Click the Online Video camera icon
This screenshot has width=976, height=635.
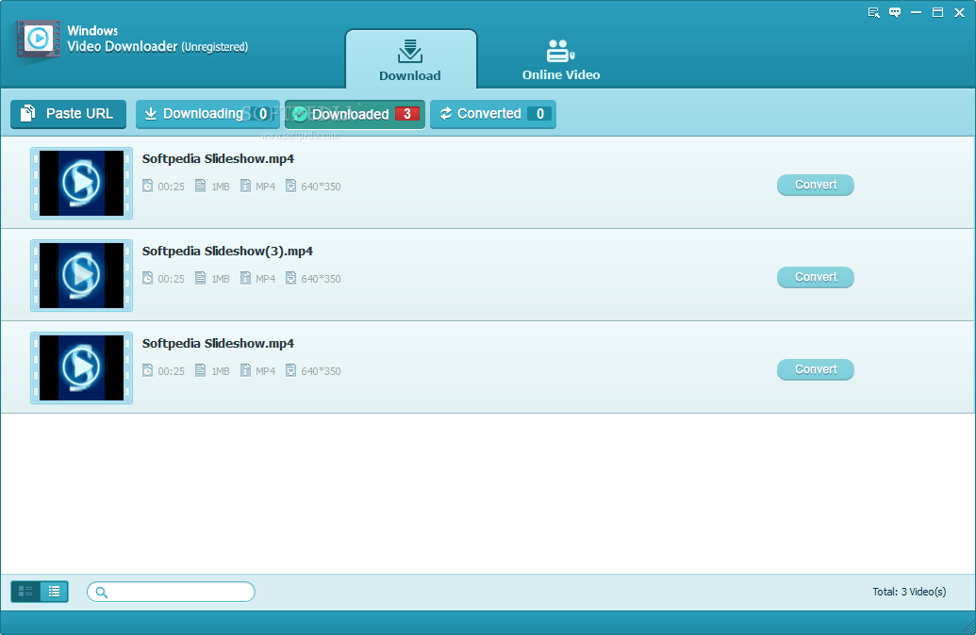(x=560, y=51)
